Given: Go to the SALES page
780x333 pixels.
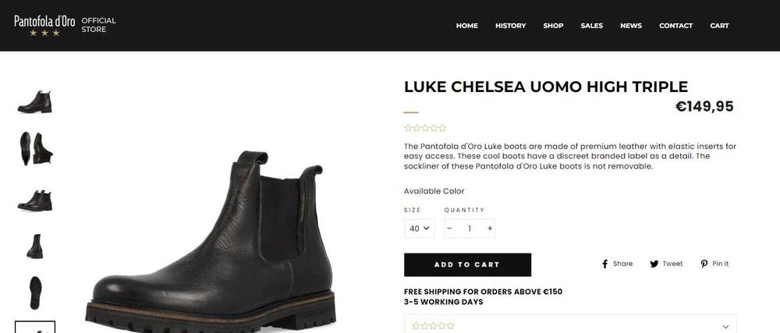Looking at the screenshot, I should pyautogui.click(x=591, y=26).
